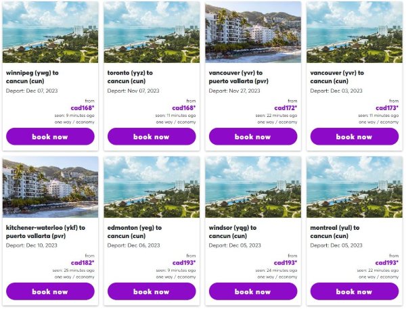Click book now for Vancouver to Cancun

[354, 137]
